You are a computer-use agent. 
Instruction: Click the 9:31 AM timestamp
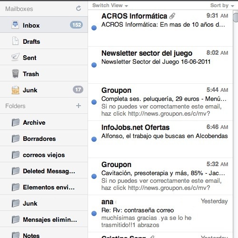point(217,16)
